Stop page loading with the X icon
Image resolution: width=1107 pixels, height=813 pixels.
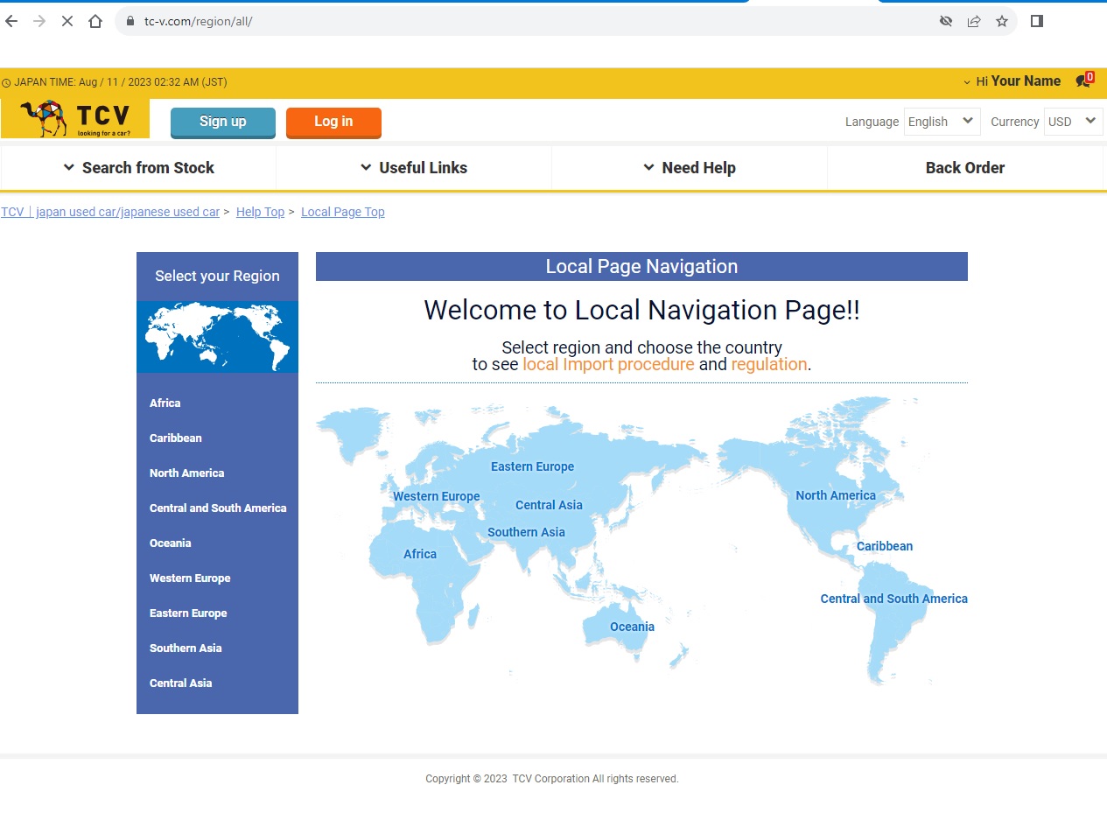[x=67, y=21]
